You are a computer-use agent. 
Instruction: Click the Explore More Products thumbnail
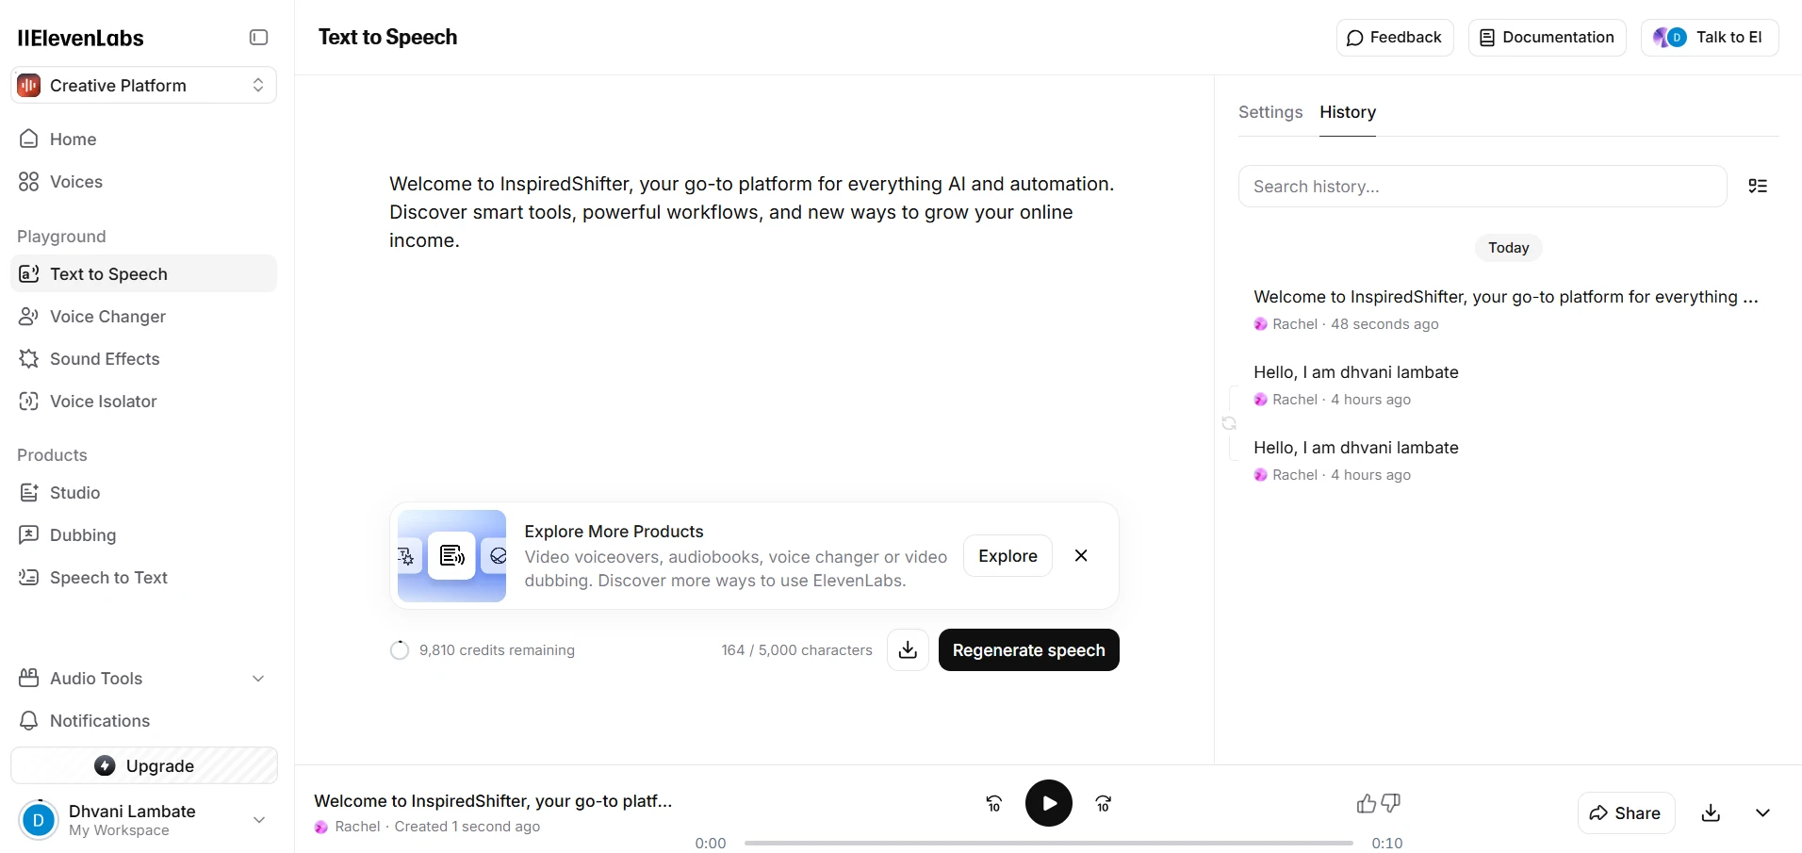[451, 556]
